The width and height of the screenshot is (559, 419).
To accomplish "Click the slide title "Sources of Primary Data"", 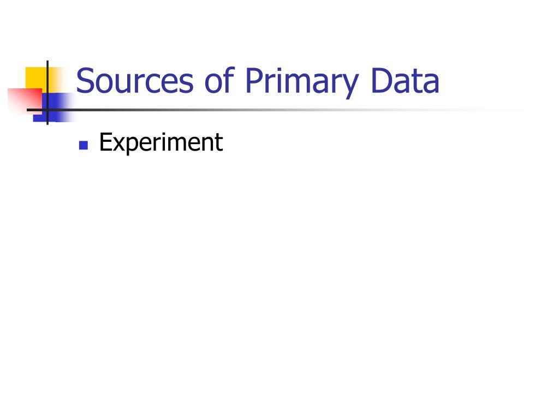I will coord(258,82).
